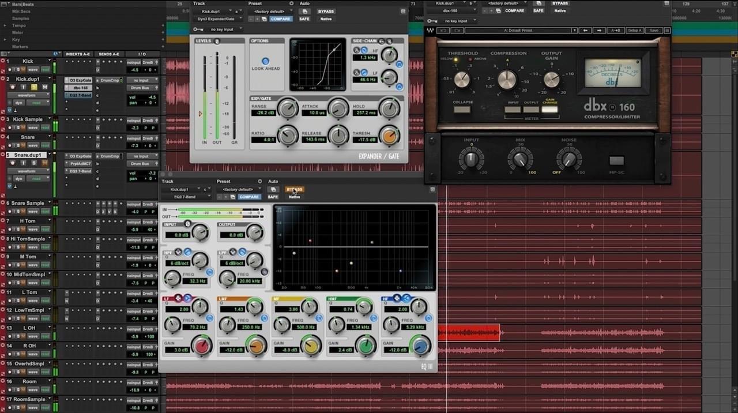Click the settings librarian icon next to Compare in EQ3
Screen dimensions: 738x413
pyautogui.click(x=233, y=197)
